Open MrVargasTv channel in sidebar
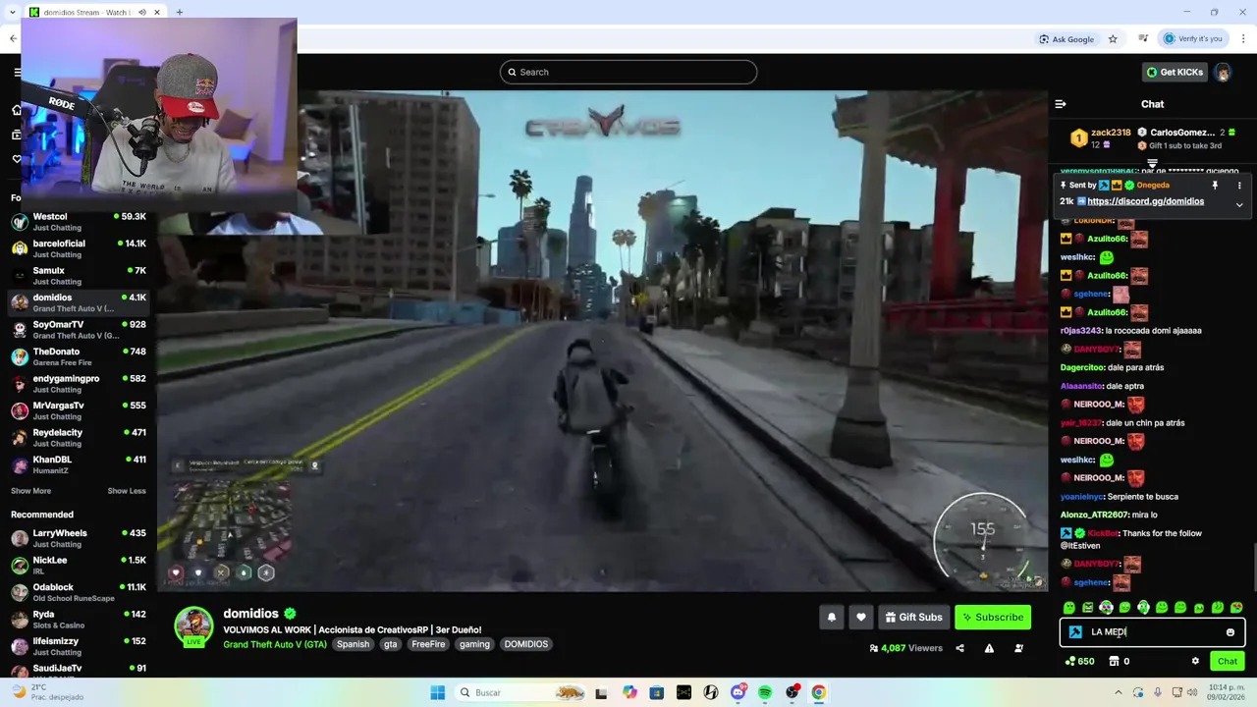Viewport: 1257px width, 707px height. point(79,410)
